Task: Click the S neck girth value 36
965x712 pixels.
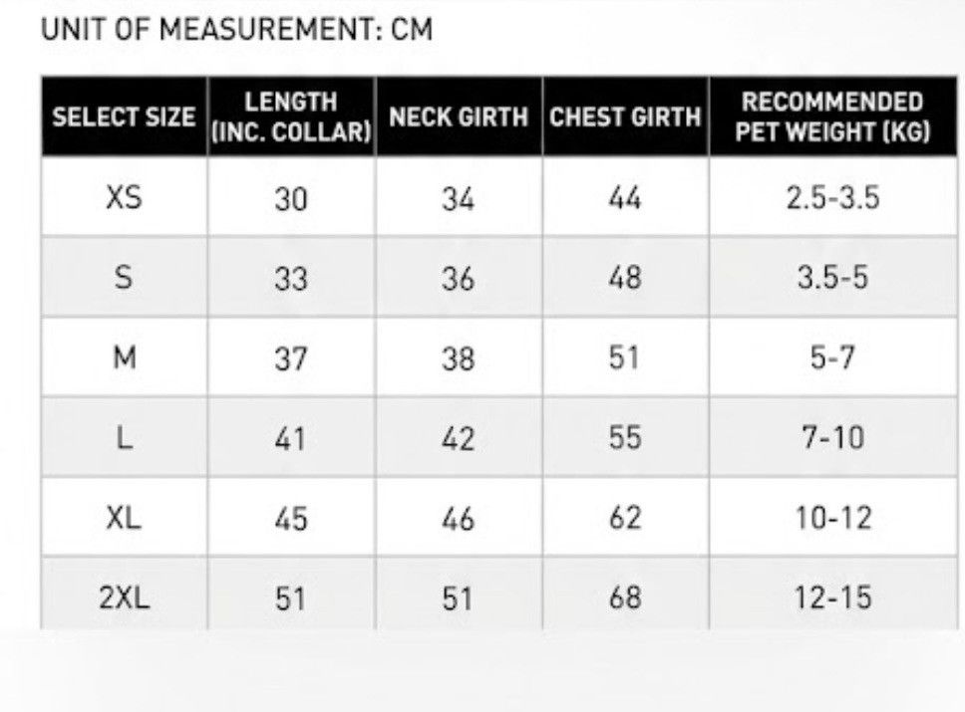Action: point(458,279)
